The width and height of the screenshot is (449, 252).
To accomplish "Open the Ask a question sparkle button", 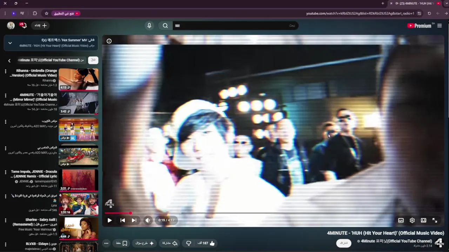I will [145, 243].
